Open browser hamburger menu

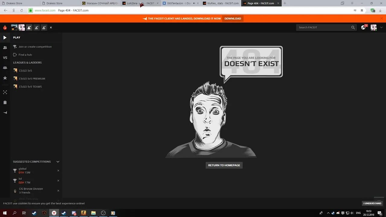(352, 3)
